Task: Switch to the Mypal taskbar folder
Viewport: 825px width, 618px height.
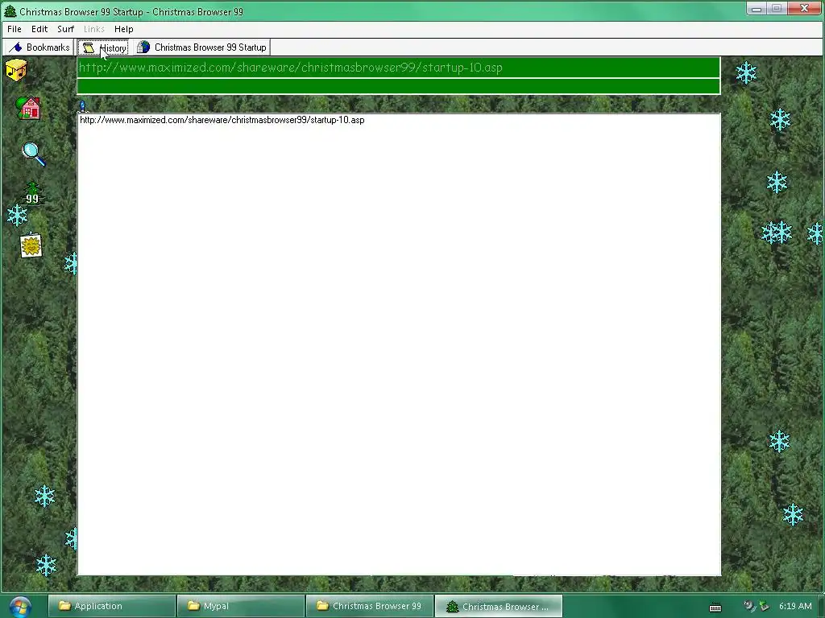Action: click(x=240, y=606)
